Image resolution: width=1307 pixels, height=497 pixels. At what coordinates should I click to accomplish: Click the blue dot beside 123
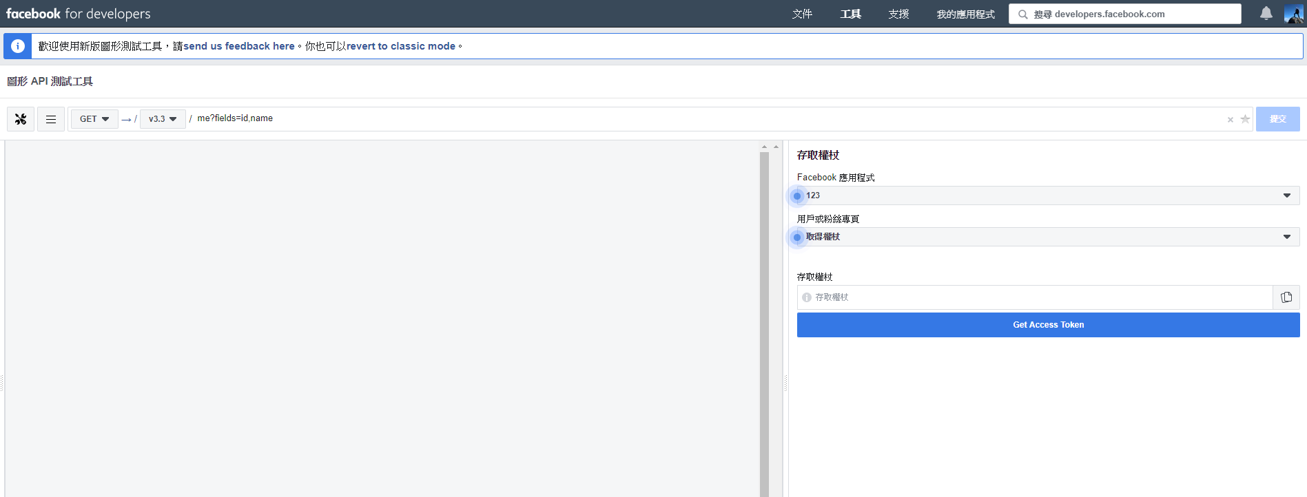tap(797, 196)
